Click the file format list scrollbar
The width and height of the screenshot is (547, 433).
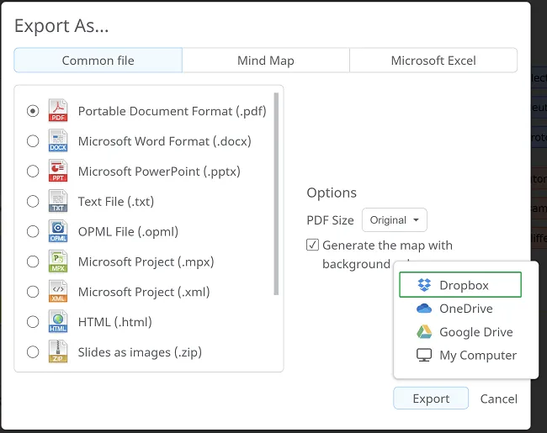276,193
